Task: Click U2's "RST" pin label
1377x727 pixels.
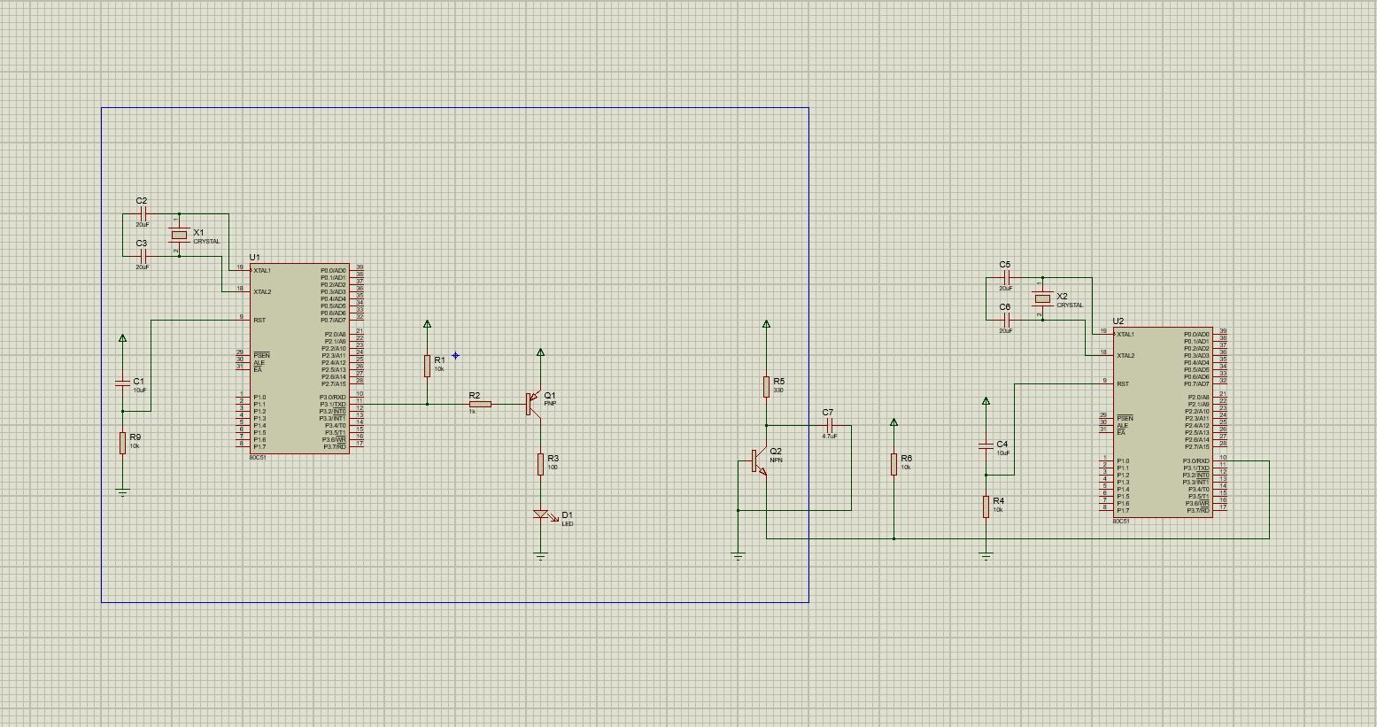Action: 1123,383
